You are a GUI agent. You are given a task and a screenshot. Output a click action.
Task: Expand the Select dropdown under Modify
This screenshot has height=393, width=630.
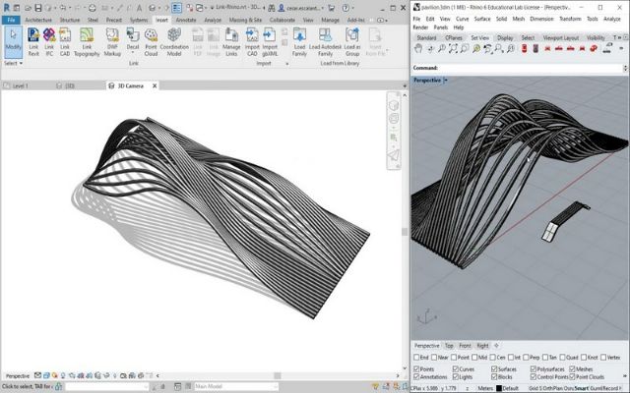point(13,63)
